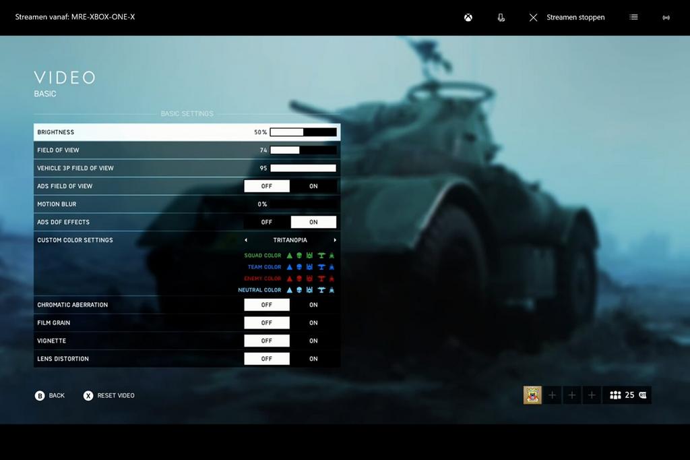This screenshot has width=690, height=460.
Task: Click the green Squad Color triangle icon
Action: point(290,256)
